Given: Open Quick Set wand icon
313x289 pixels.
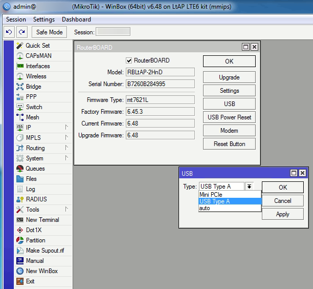Looking at the screenshot, I should 20,46.
